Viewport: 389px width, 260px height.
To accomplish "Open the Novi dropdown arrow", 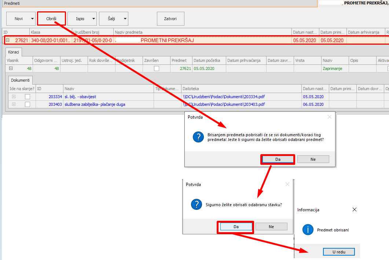I will 33,18.
